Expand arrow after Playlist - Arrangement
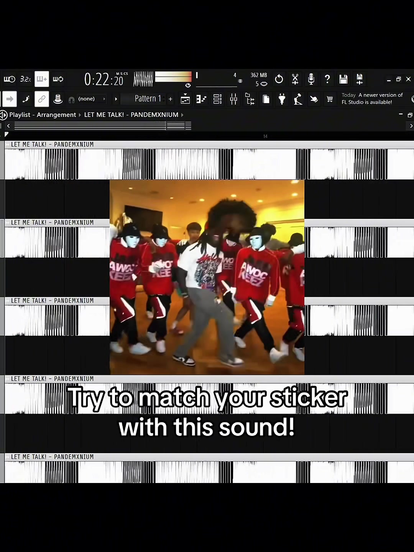Viewport: 414px width, 552px height. click(80, 115)
